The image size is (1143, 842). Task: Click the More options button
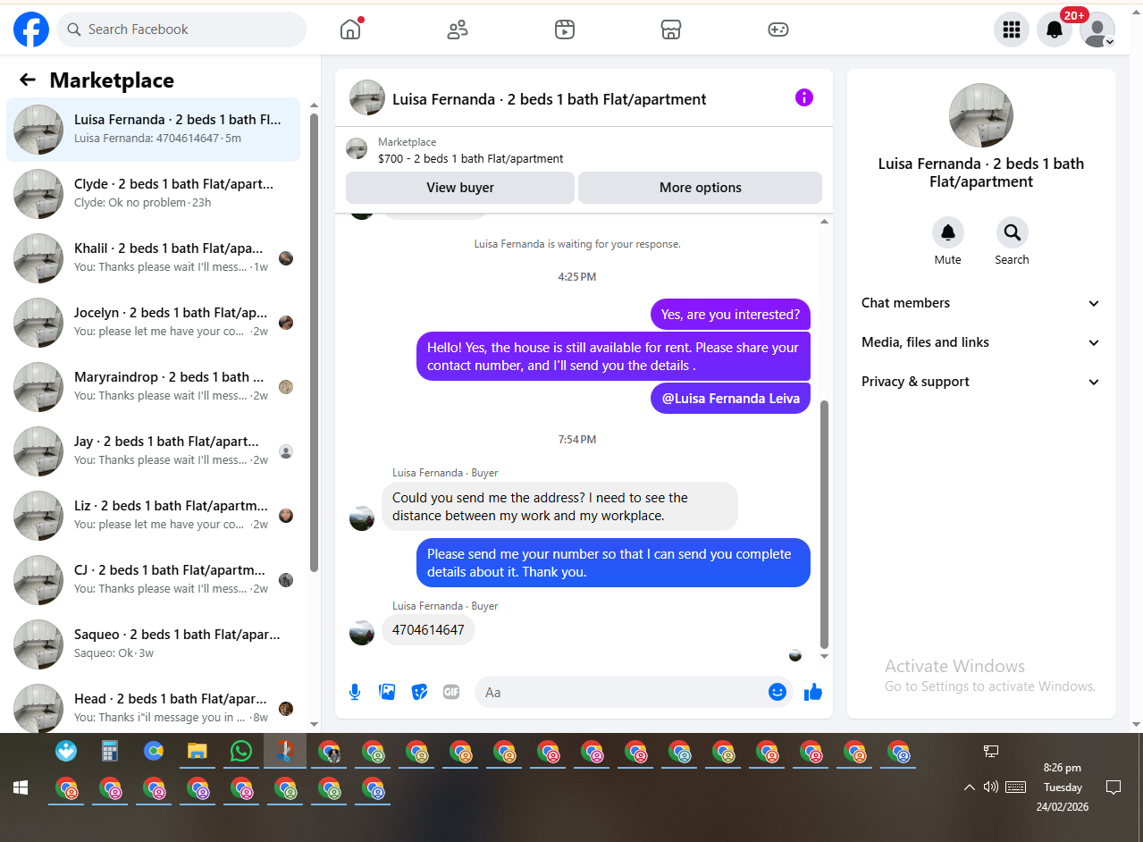click(700, 188)
